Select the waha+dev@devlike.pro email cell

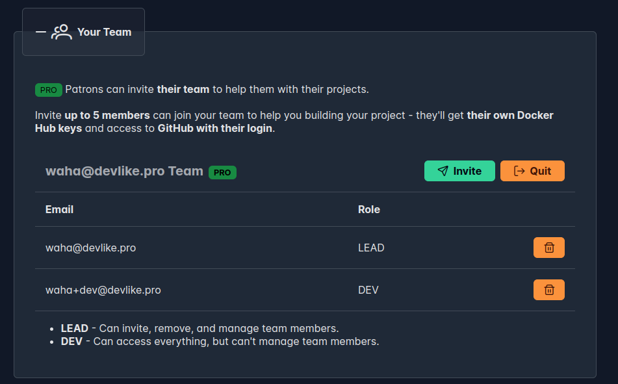click(x=103, y=290)
